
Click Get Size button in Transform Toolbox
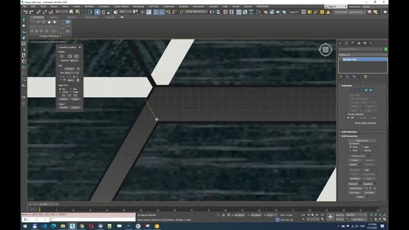(x=70, y=69)
